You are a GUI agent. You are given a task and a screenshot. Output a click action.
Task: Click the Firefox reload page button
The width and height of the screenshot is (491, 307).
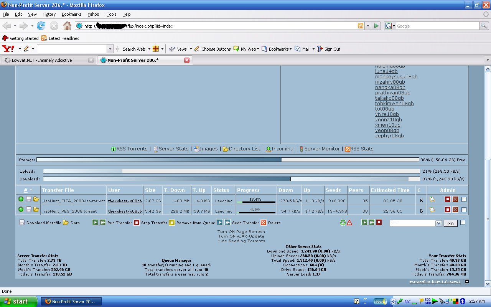(x=41, y=26)
